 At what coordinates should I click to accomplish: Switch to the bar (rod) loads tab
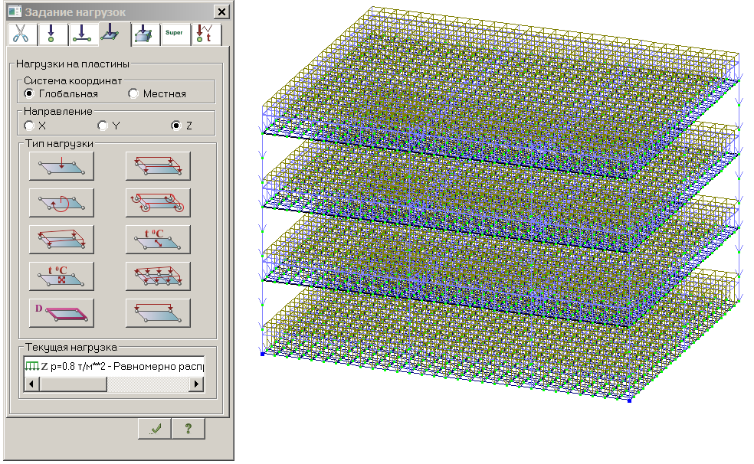tap(83, 34)
